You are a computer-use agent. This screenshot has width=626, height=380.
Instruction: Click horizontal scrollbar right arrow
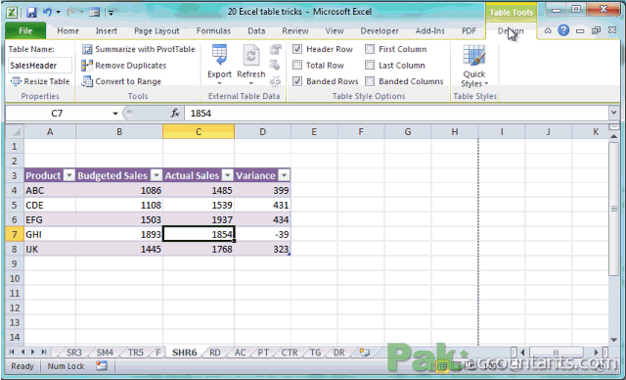(597, 353)
